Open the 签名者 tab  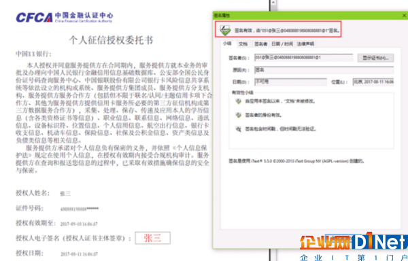pos(260,44)
